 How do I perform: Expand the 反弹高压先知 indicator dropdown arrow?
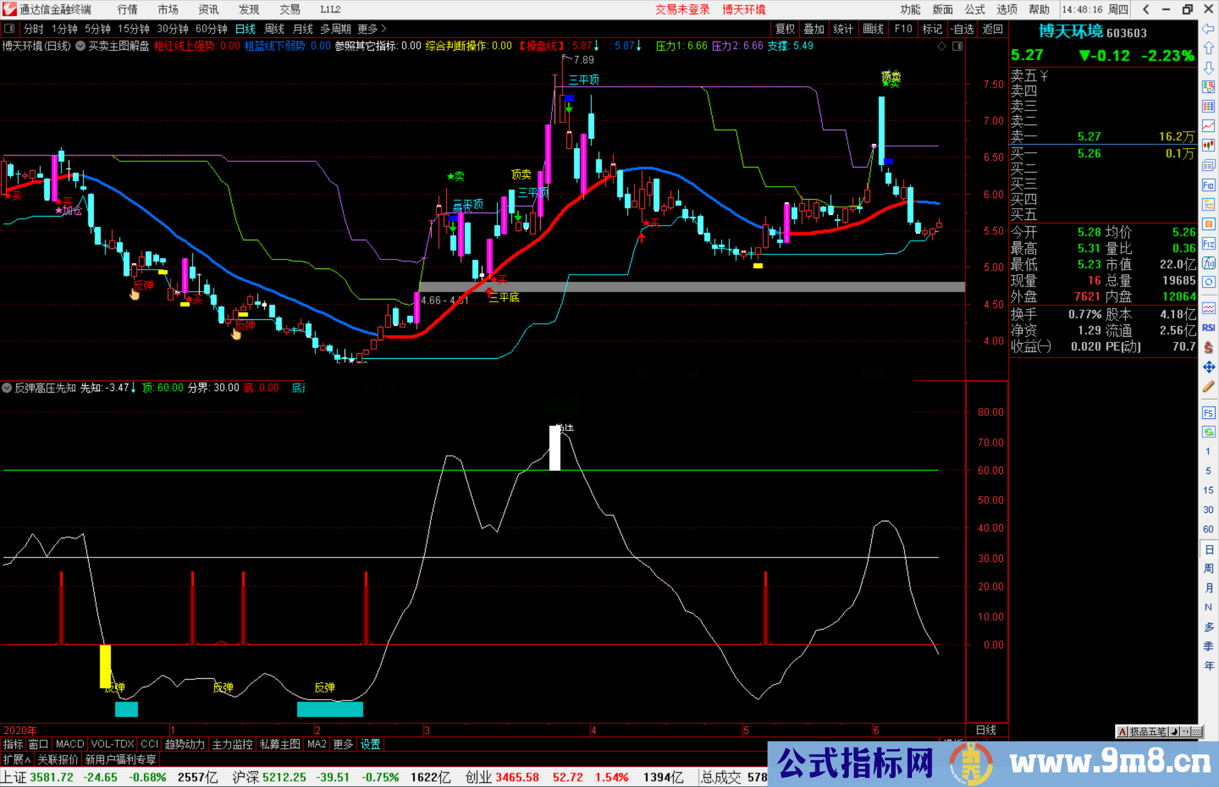(x=7, y=388)
